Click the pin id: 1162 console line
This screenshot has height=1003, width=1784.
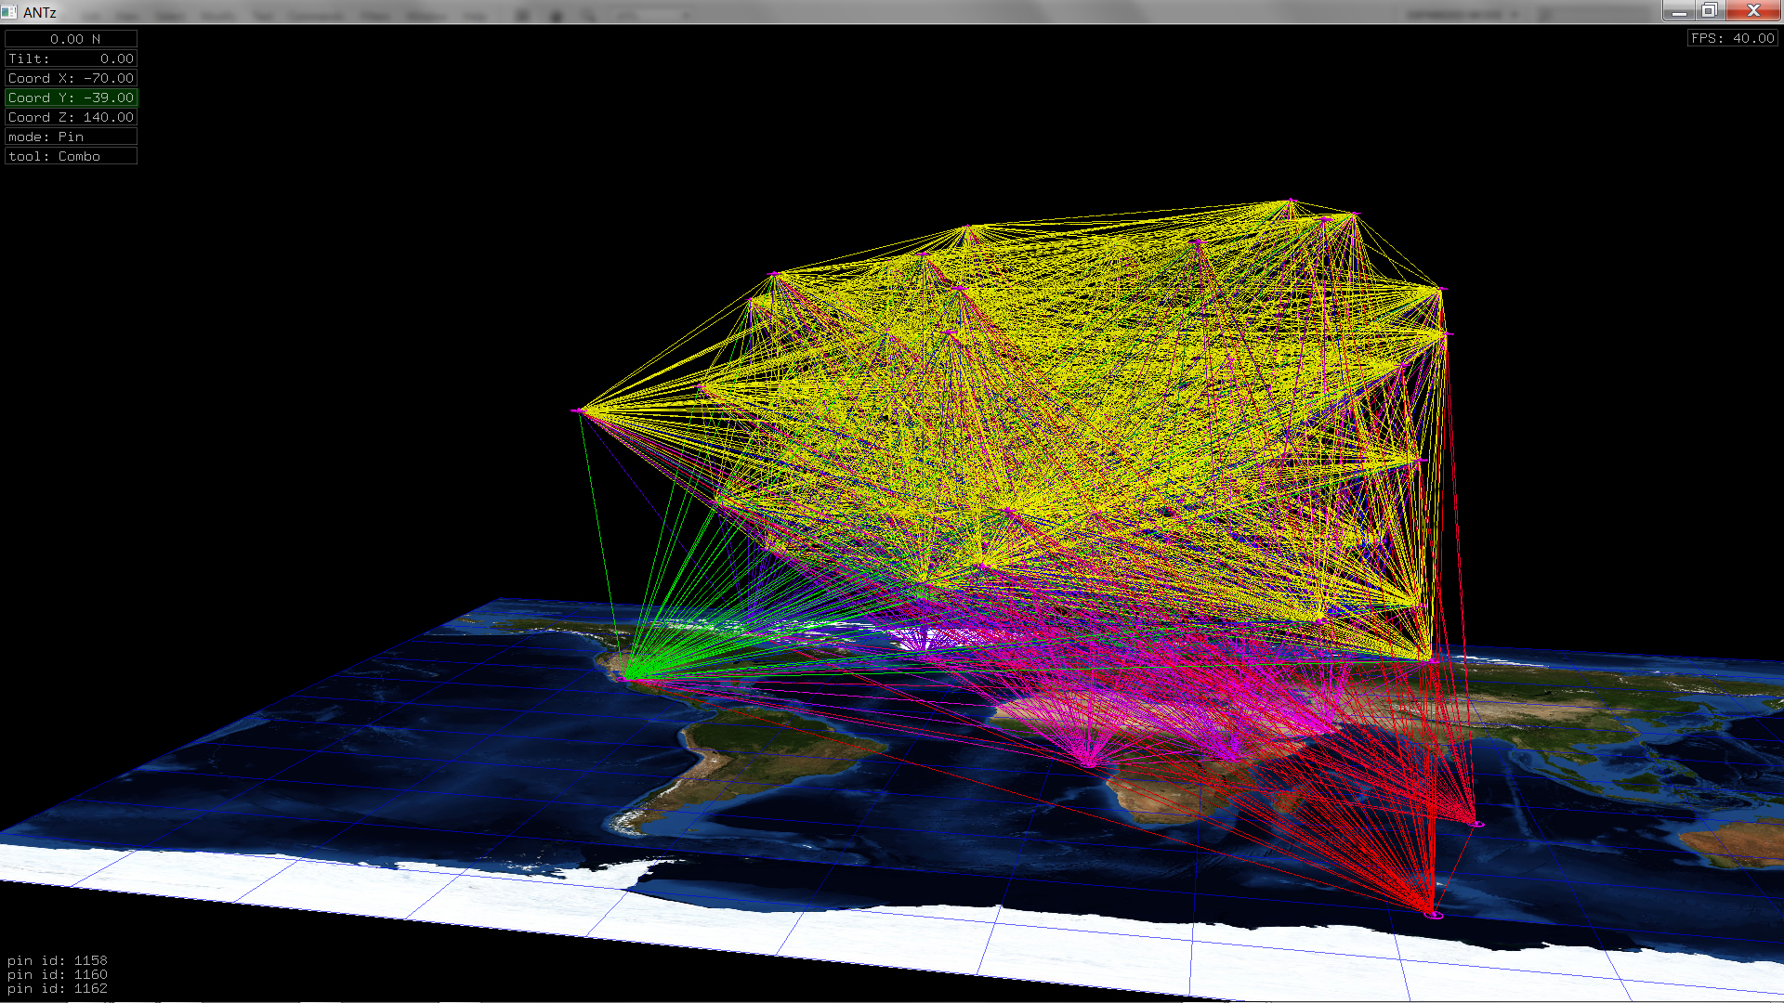[58, 988]
